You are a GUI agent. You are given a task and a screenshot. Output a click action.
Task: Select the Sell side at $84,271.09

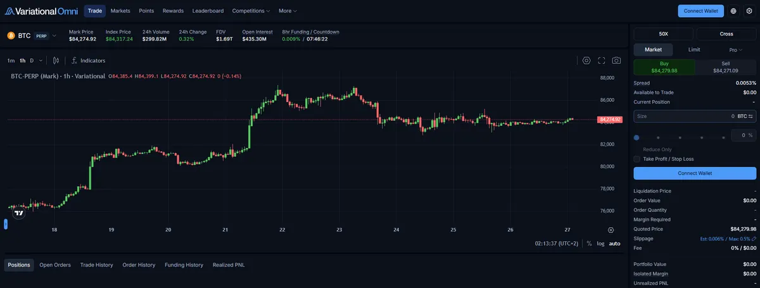[726, 67]
